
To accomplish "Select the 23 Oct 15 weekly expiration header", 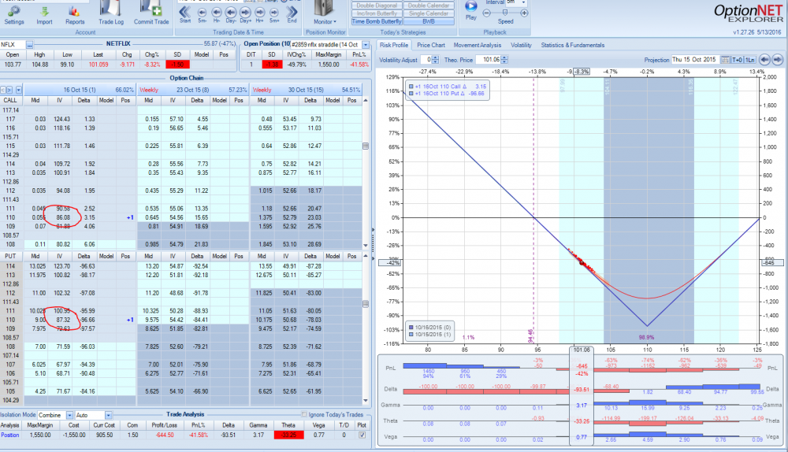I will click(x=193, y=90).
